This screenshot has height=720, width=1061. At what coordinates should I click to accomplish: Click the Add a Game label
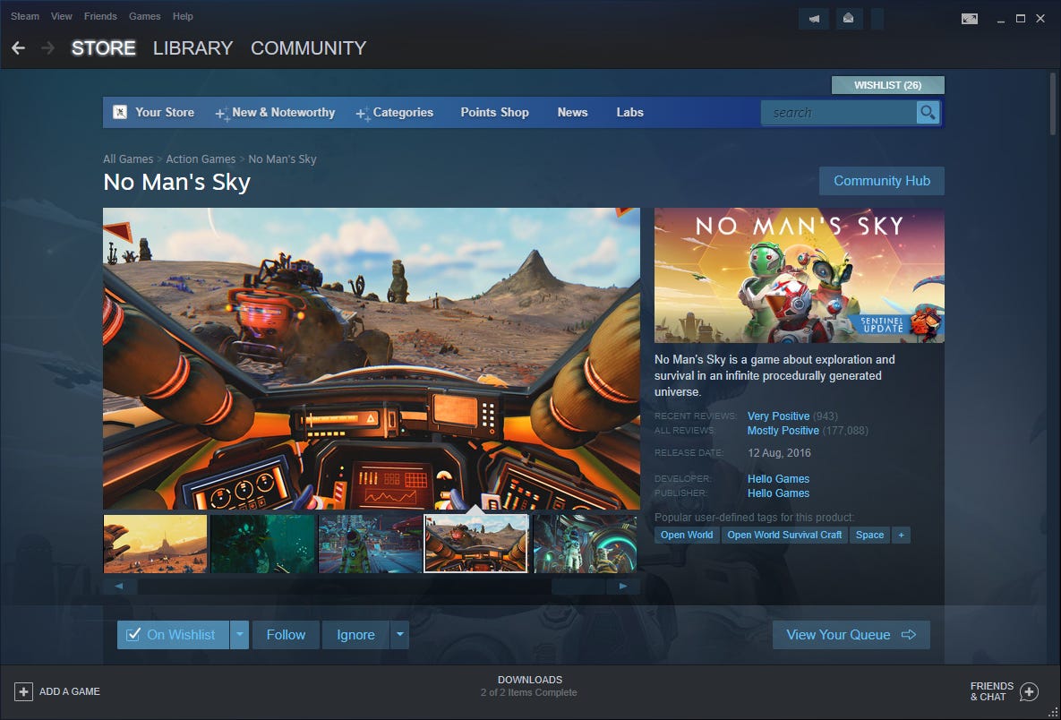[x=70, y=691]
